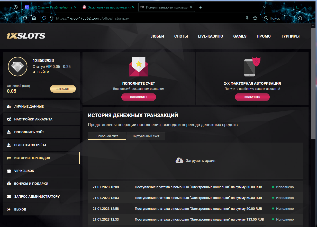Open the ПРОМО menu item

264,36
